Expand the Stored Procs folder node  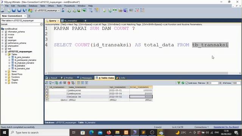point(6,74)
